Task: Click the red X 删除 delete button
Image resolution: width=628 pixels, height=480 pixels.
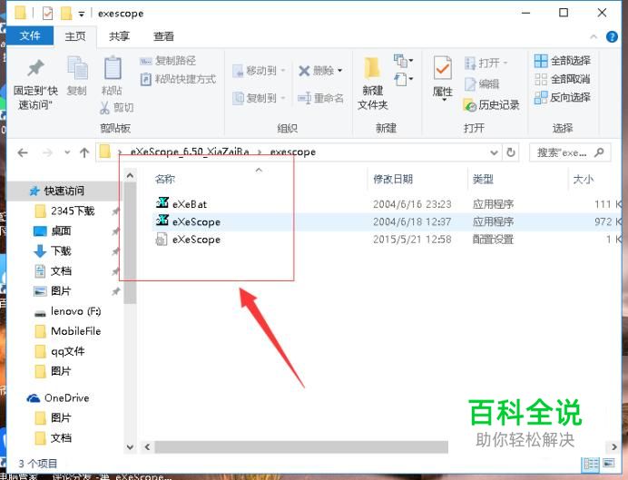Action: click(320, 71)
